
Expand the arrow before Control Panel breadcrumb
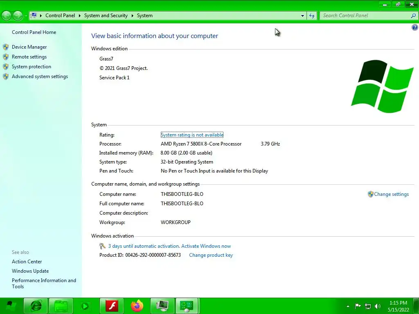[41, 16]
